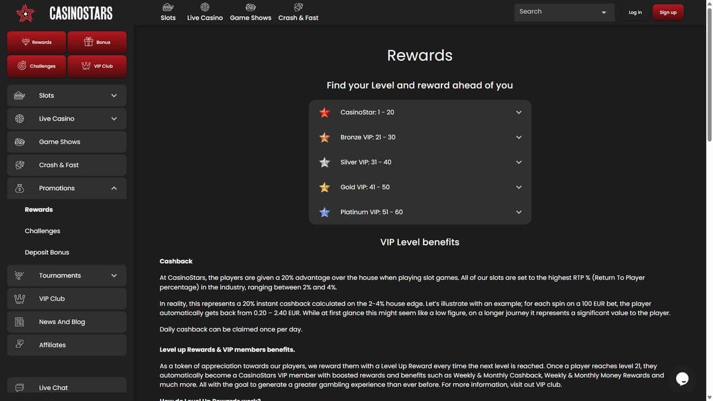Click the CasinoStars red star logo

tap(26, 13)
